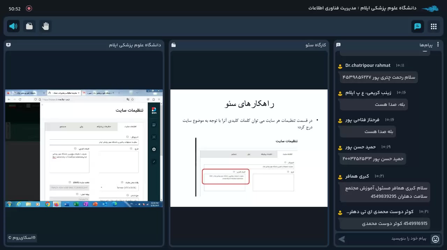Open Excel from shared taskbar
This screenshot has width=447, height=250.
(x=76, y=204)
